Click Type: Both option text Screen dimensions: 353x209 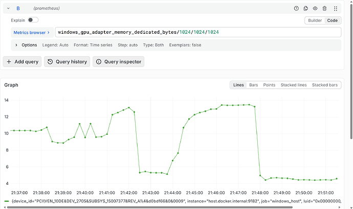[x=153, y=45]
